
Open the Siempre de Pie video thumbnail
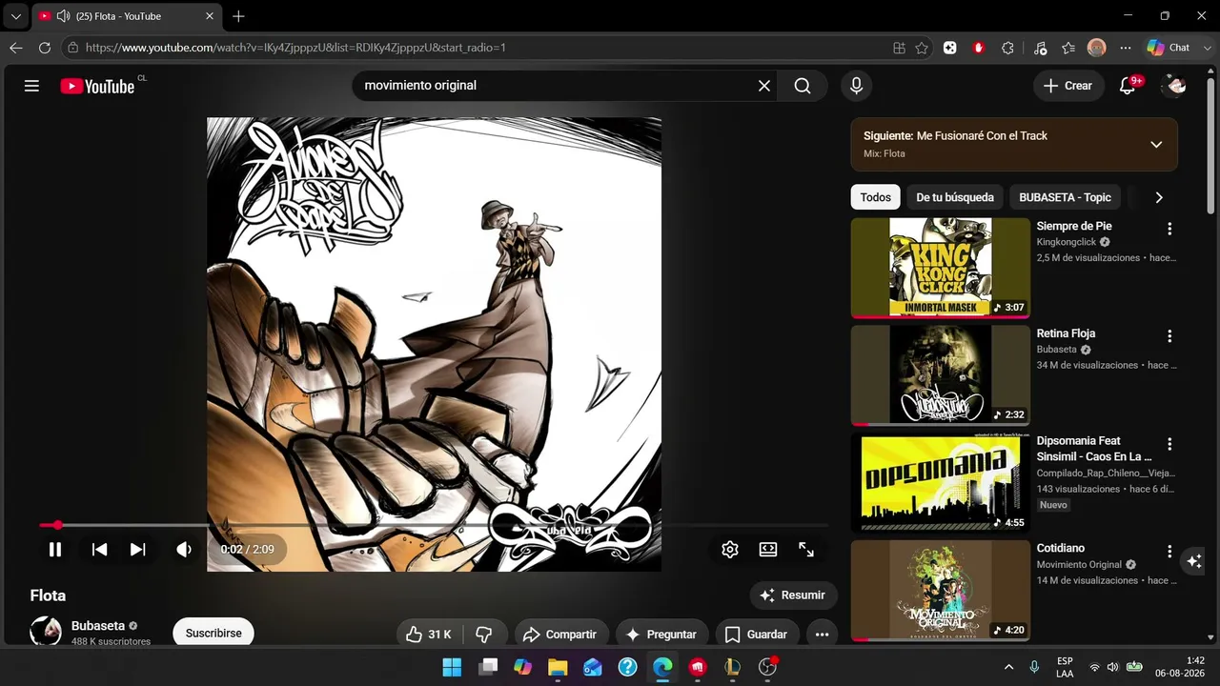tap(941, 268)
